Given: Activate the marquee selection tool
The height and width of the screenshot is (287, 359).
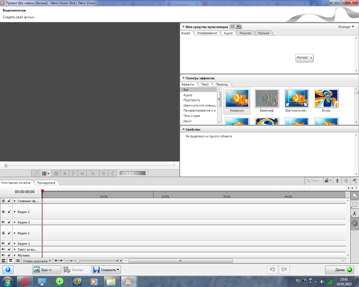Looking at the screenshot, I should (x=354, y=205).
